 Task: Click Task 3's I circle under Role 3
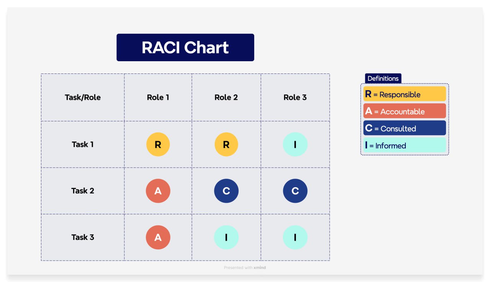click(295, 237)
